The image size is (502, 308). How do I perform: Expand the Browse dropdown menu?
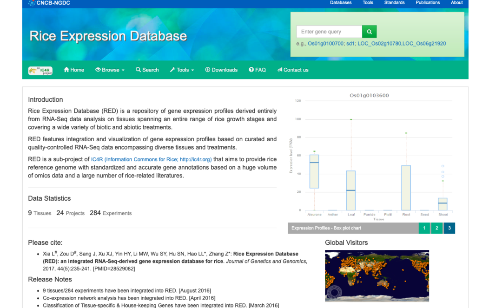[110, 70]
